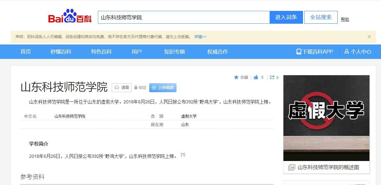Screen dimensions: 381x185
Task: Open 个人中心 user profile icon
Action: click(347, 52)
